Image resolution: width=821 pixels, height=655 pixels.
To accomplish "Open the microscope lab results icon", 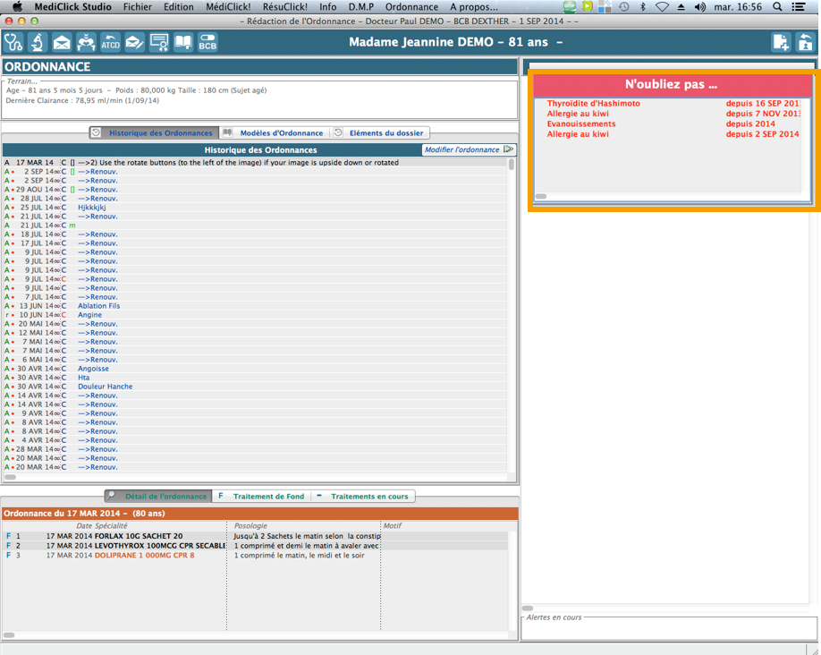I will click(38, 42).
